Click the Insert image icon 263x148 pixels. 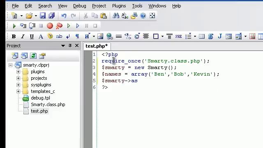(100, 36)
